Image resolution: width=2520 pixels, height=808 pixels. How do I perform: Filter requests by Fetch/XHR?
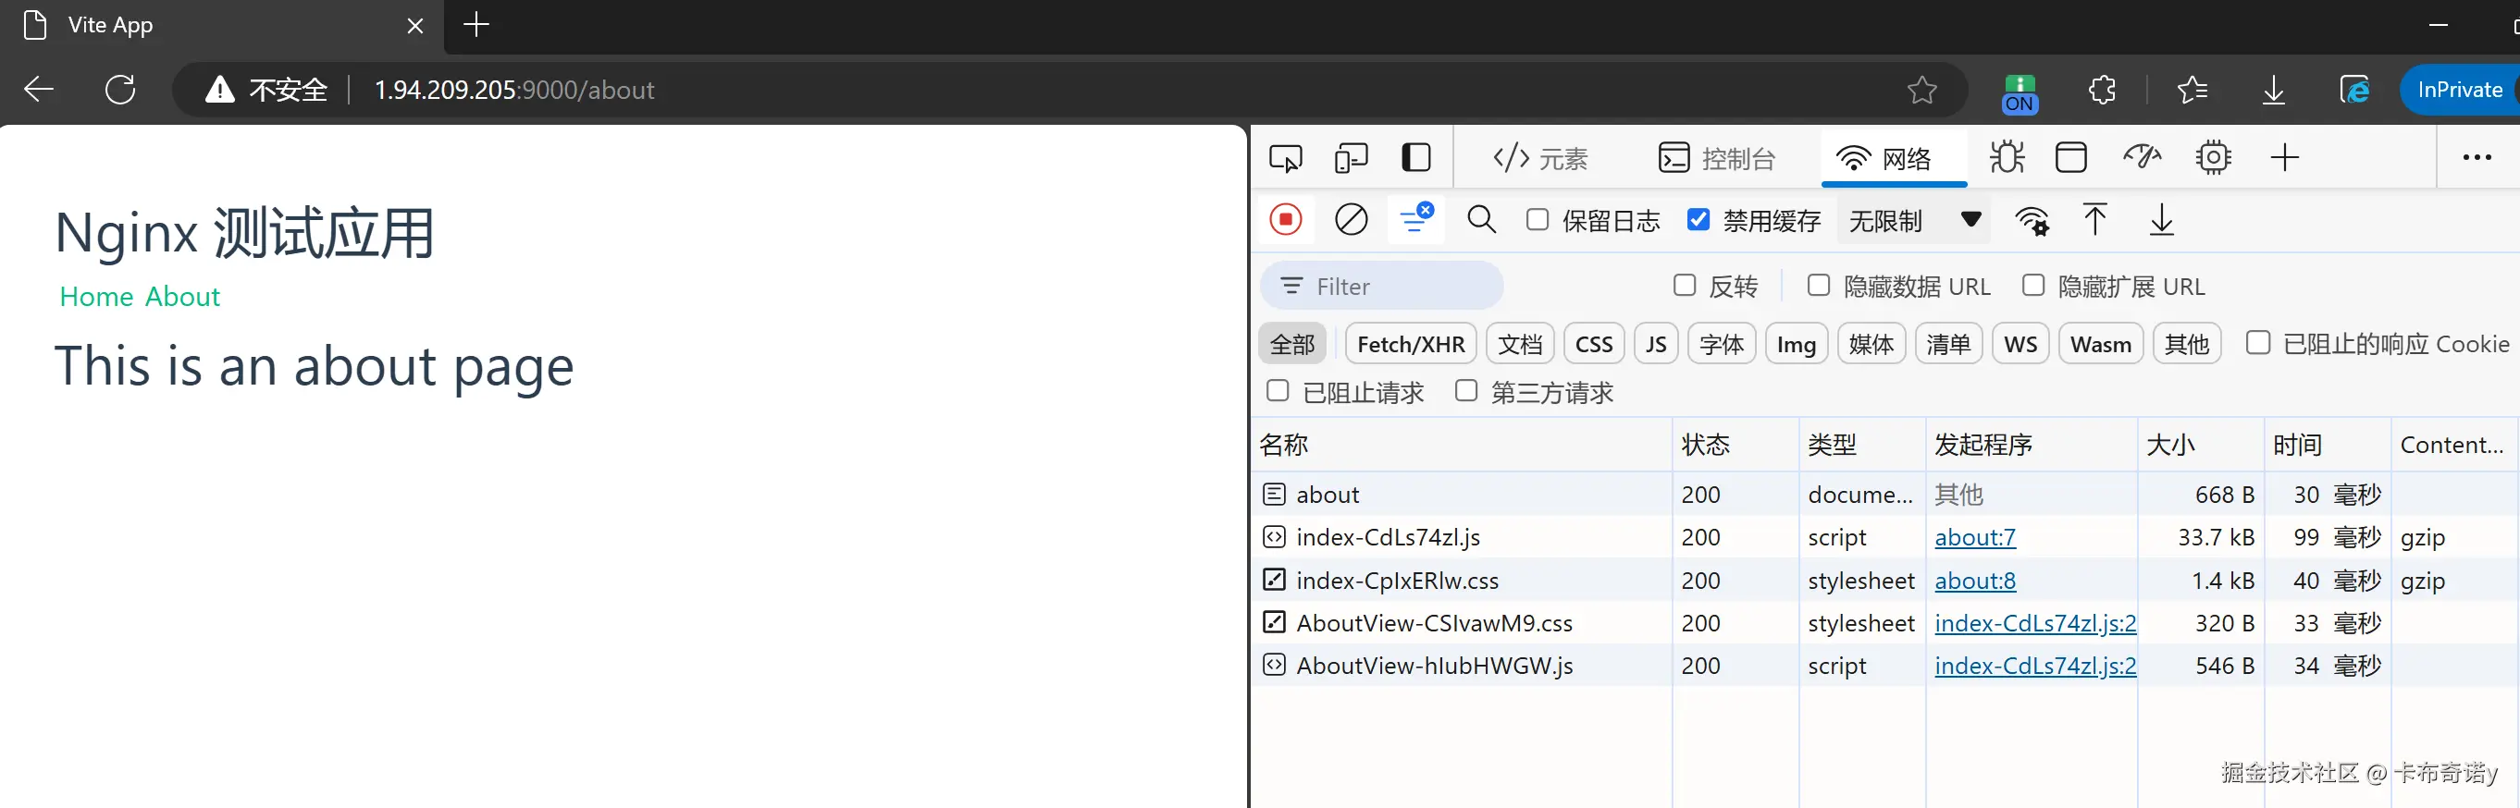pyautogui.click(x=1411, y=344)
